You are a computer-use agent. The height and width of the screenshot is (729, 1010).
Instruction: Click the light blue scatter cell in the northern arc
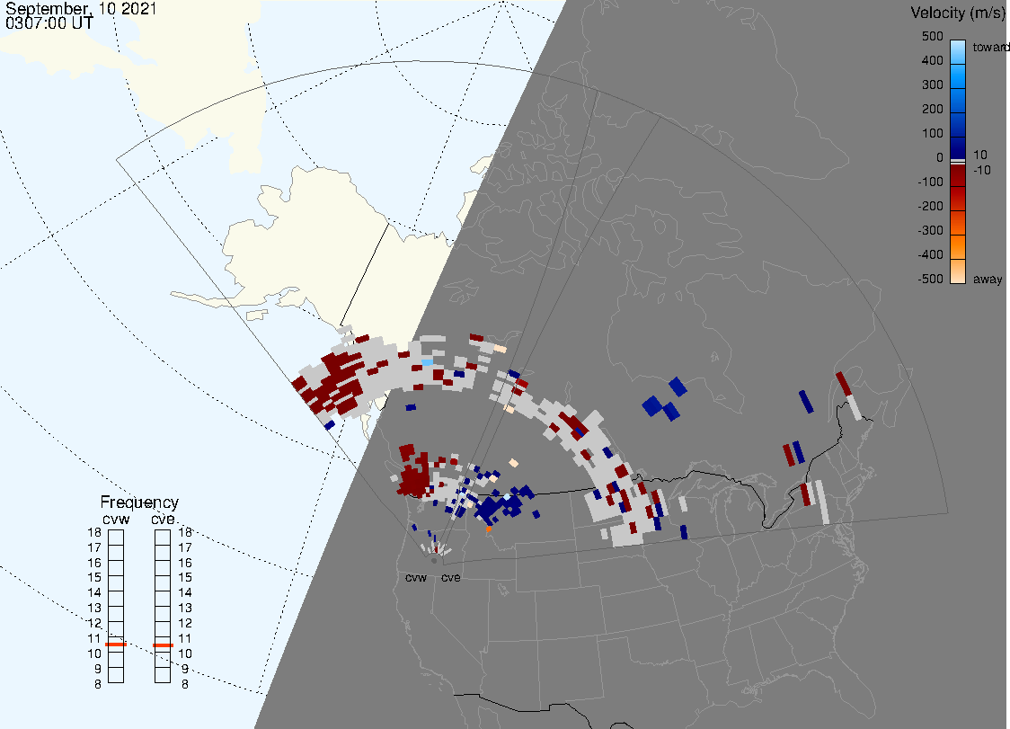click(x=427, y=362)
